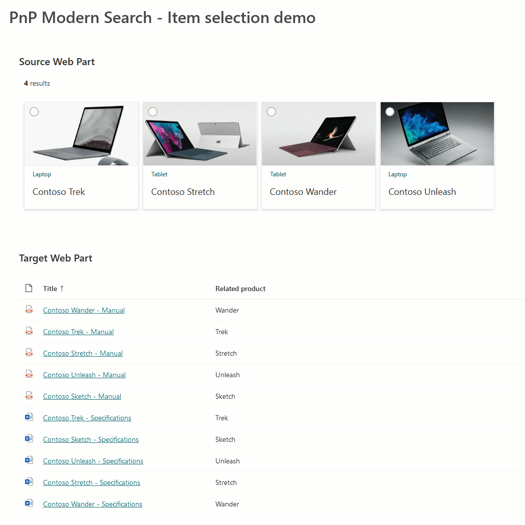Open Contoso Sketch - Specifications document link
This screenshot has height=525, width=525.
pos(91,439)
